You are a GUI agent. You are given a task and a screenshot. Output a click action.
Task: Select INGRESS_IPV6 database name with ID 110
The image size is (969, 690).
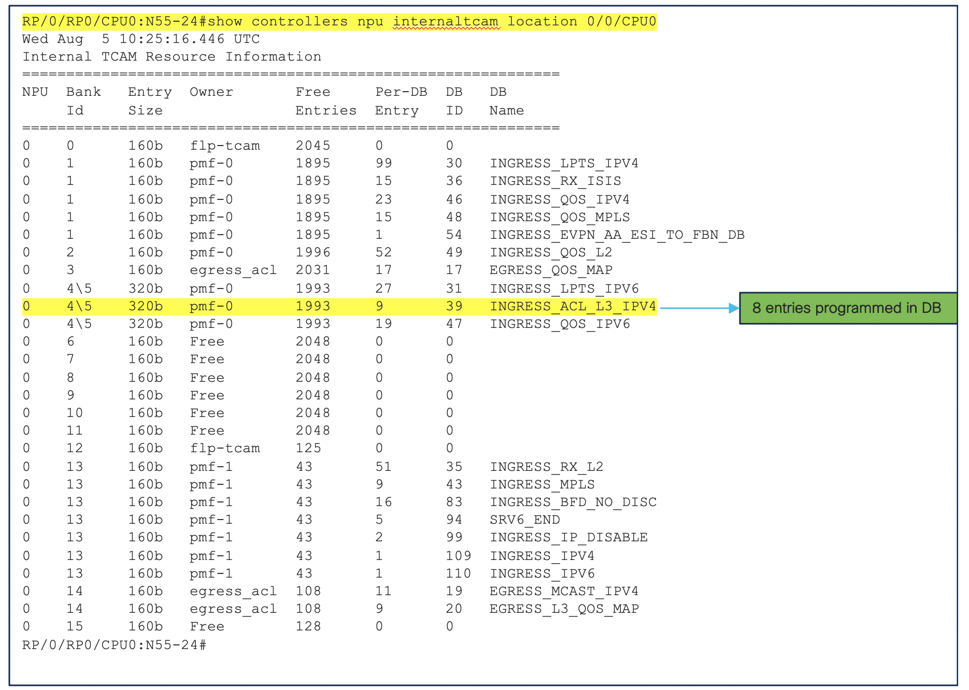click(542, 574)
